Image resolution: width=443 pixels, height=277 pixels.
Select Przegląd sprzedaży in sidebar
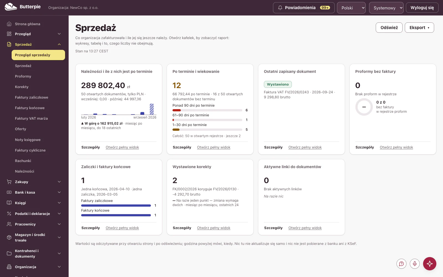(x=38, y=55)
